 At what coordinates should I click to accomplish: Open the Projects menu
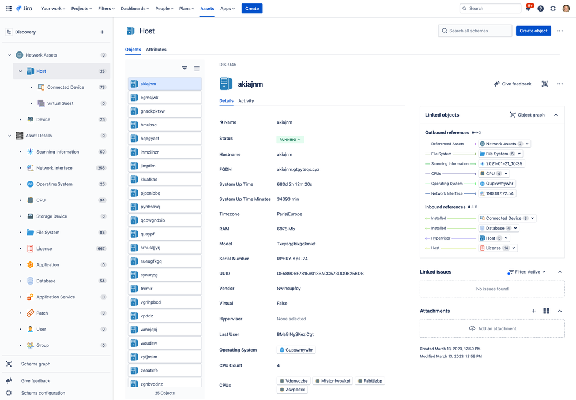tap(81, 9)
